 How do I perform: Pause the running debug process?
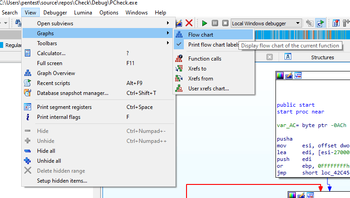(215, 23)
